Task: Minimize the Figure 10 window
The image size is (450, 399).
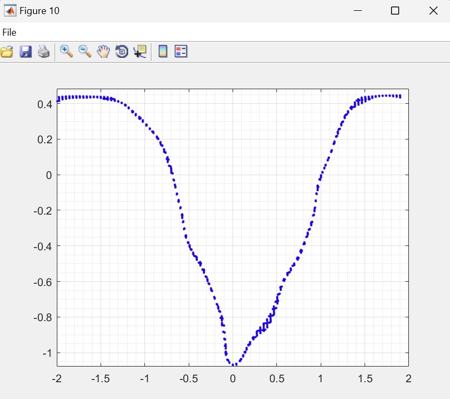Action: pos(357,11)
